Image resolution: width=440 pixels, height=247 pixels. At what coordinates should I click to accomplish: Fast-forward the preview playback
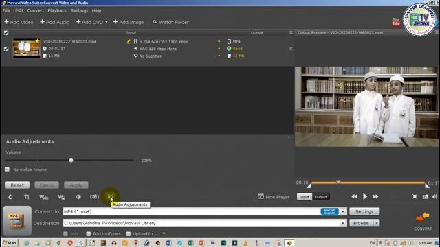(x=375, y=197)
